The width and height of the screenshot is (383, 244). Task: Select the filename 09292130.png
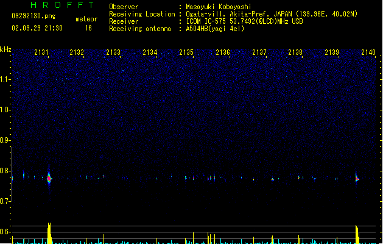tap(33, 16)
